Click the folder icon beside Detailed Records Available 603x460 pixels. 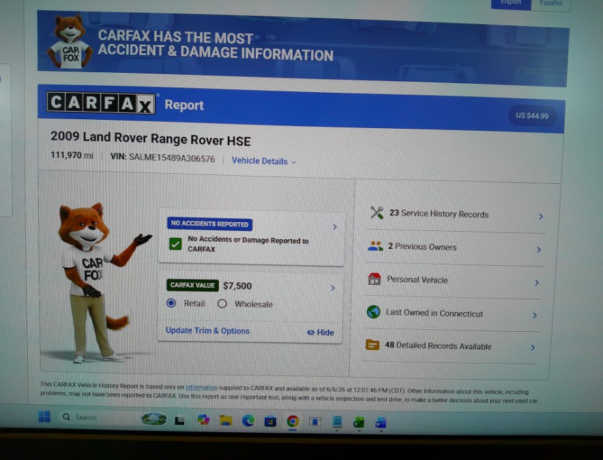(372, 345)
